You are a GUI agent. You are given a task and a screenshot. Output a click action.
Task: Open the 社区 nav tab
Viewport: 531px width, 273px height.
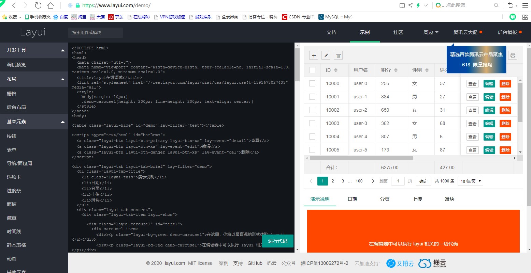pyautogui.click(x=398, y=32)
